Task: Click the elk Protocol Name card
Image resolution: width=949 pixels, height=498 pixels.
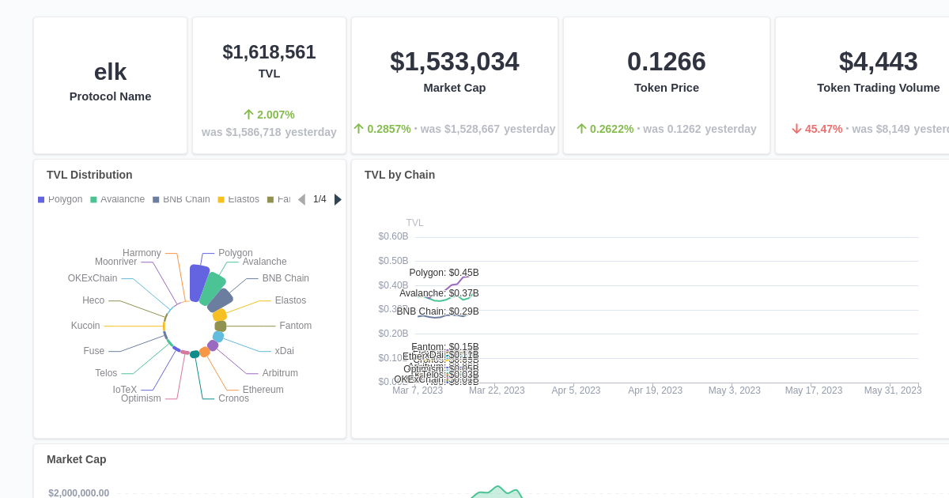Action: [x=110, y=83]
